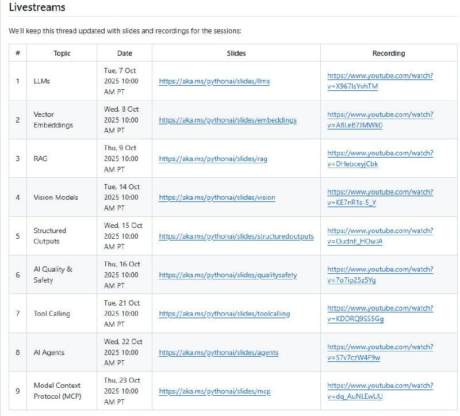Click the Recording column header

[x=388, y=53]
